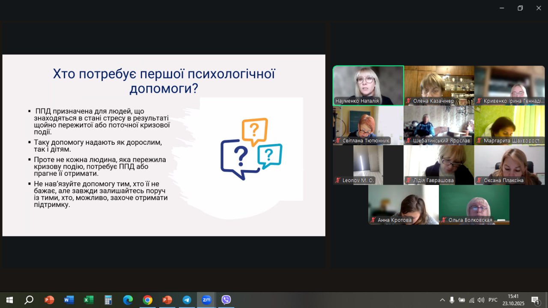Click muted mic icon beside Анна Кротова

373,220
